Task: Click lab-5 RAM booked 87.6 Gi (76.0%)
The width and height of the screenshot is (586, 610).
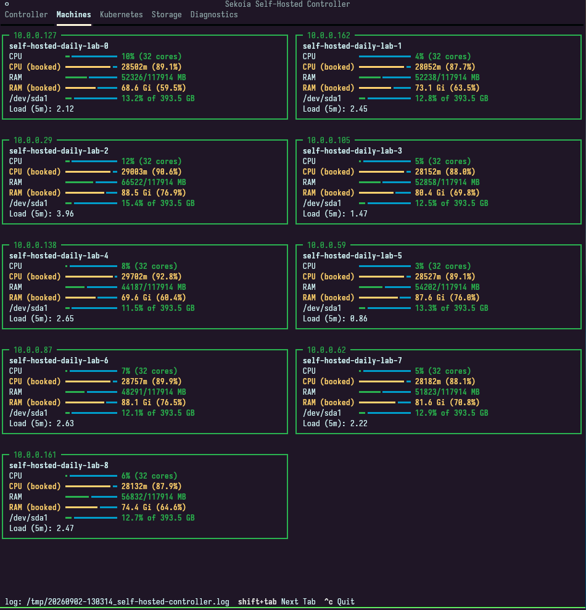Action: (447, 298)
